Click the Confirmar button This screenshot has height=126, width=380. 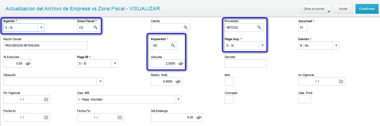pos(367,9)
